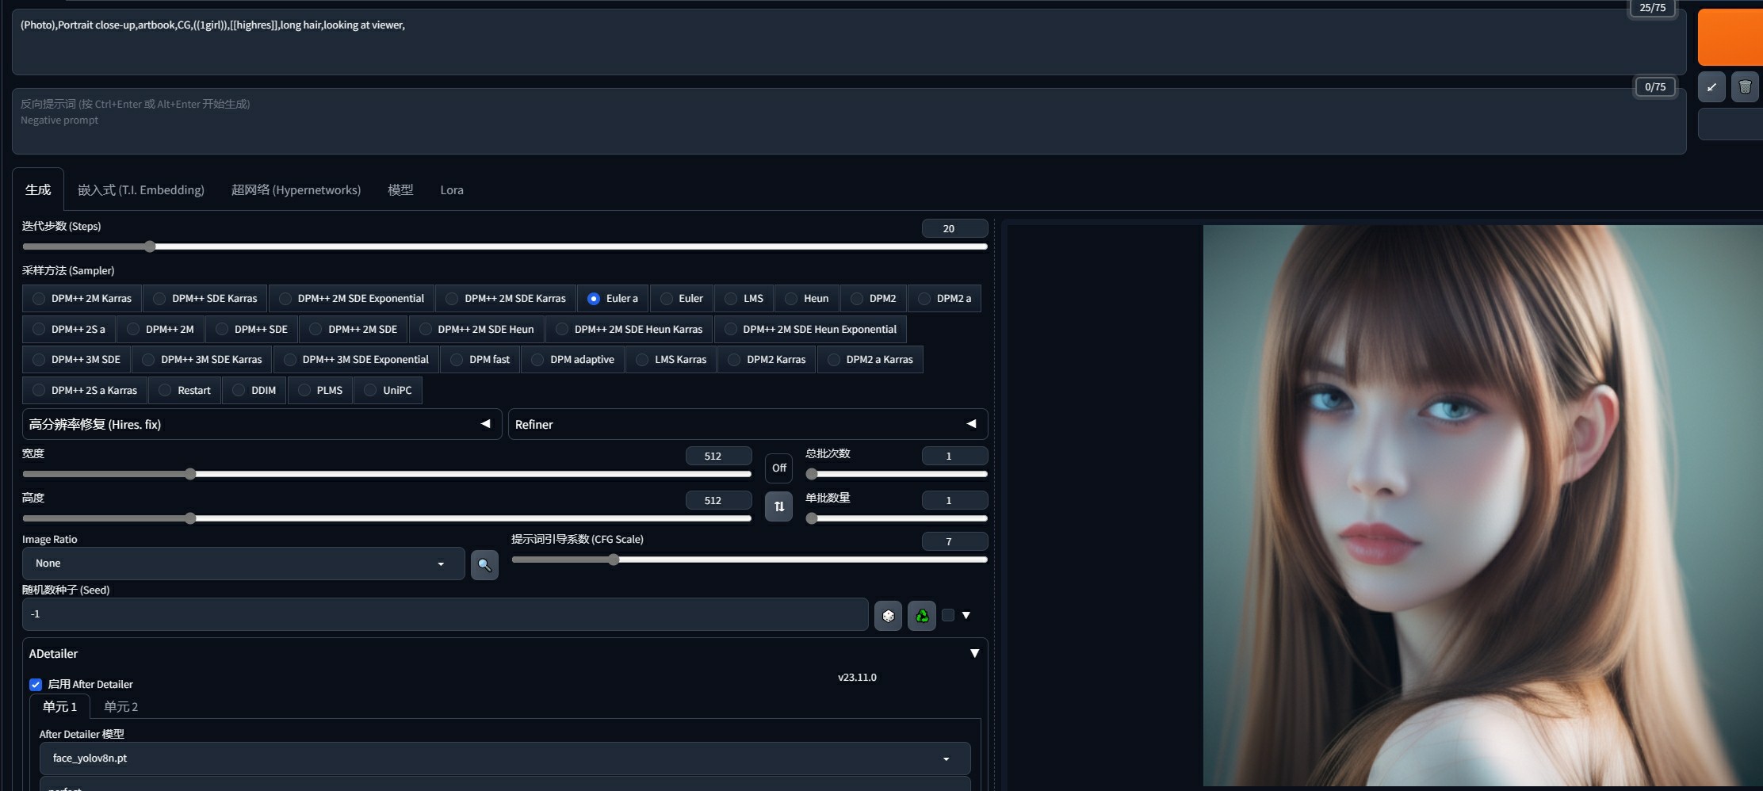The height and width of the screenshot is (791, 1763).
Task: Click the Off aspect ratio button
Action: click(x=778, y=468)
